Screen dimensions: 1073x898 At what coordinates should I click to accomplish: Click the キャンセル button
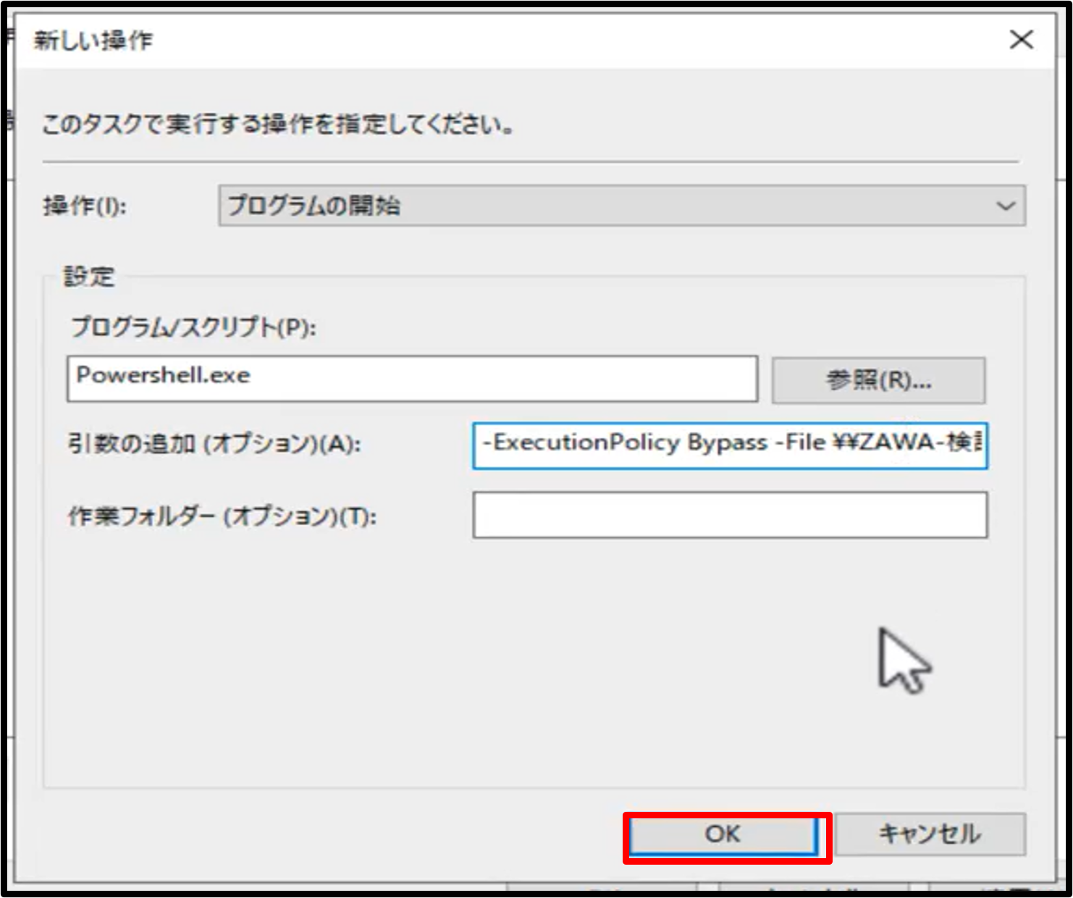coord(930,834)
